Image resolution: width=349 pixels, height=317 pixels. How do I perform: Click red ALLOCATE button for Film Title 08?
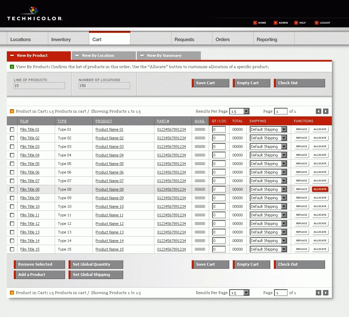click(320, 189)
